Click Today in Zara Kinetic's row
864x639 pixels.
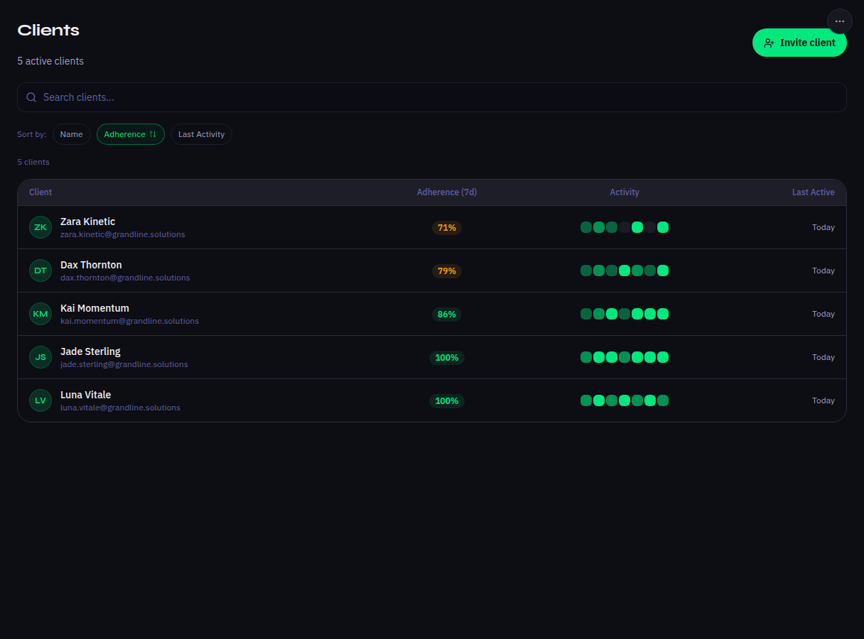tap(823, 227)
